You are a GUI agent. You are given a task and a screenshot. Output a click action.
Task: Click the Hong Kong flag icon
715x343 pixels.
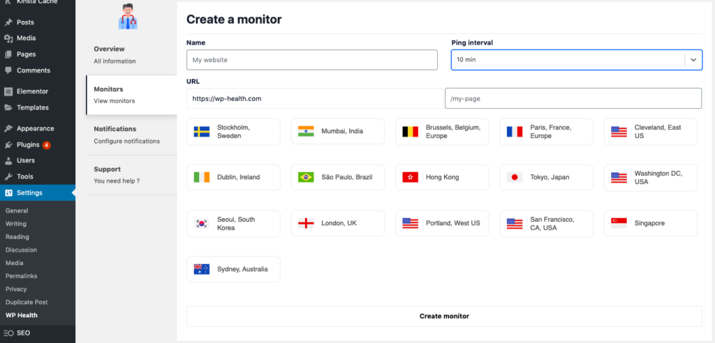coord(411,178)
